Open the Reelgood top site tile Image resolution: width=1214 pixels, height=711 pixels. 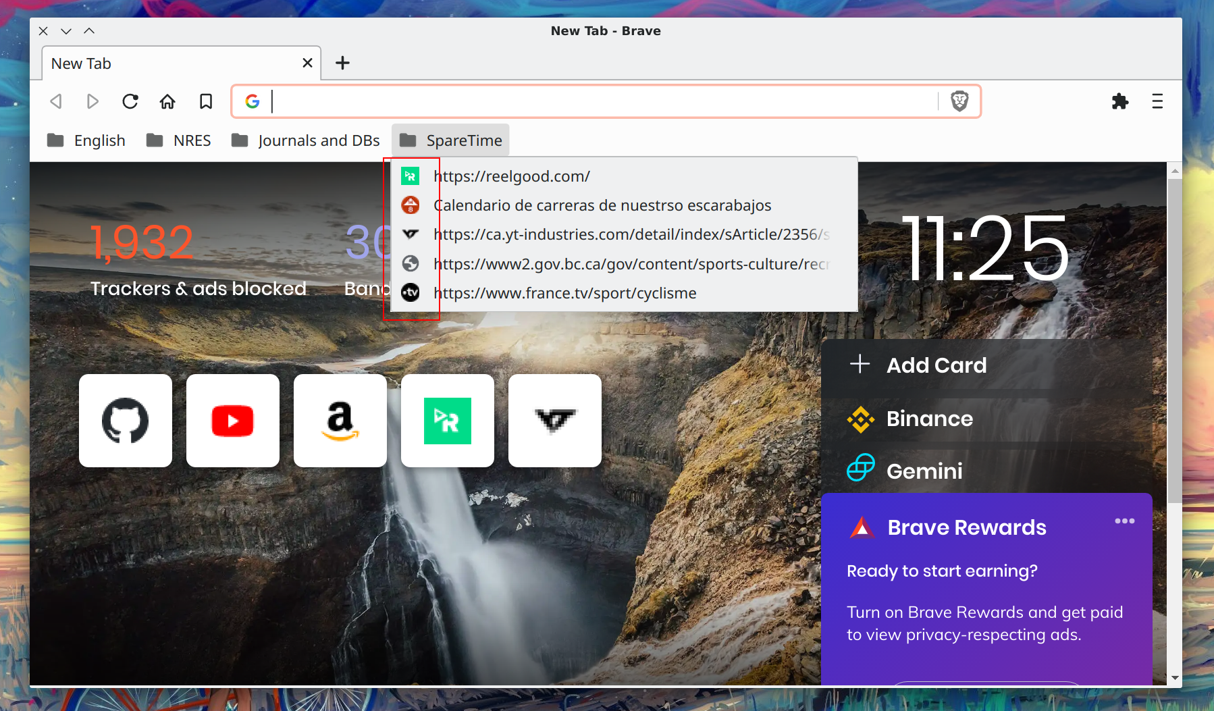(x=448, y=421)
